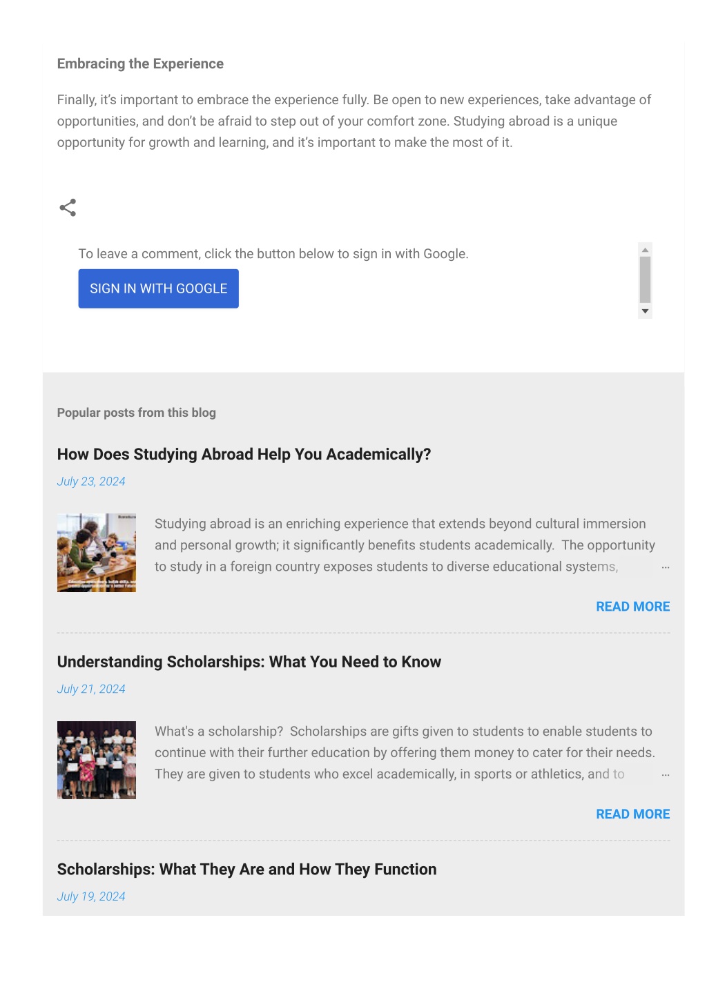Click the July 23, 2024 date link
707x1000 pixels.
[91, 482]
